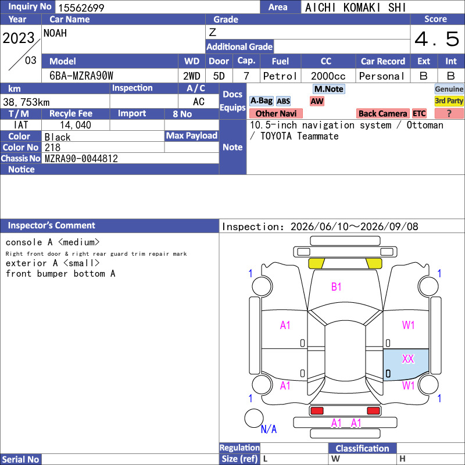This screenshot has width=465, height=465.
Task: Click the Classification header
Action: point(362,448)
